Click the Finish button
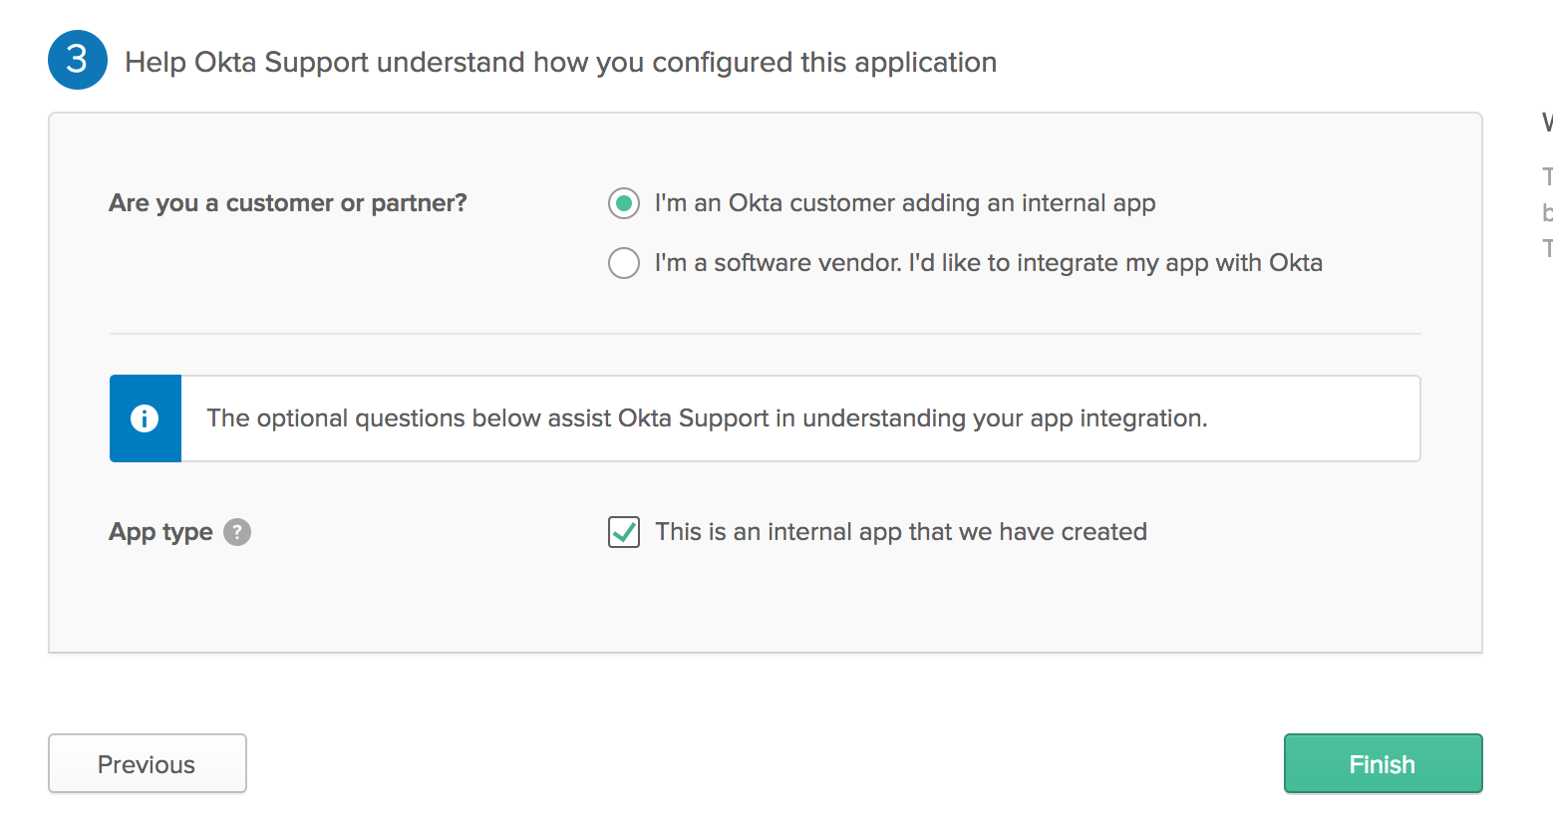 pos(1384,763)
